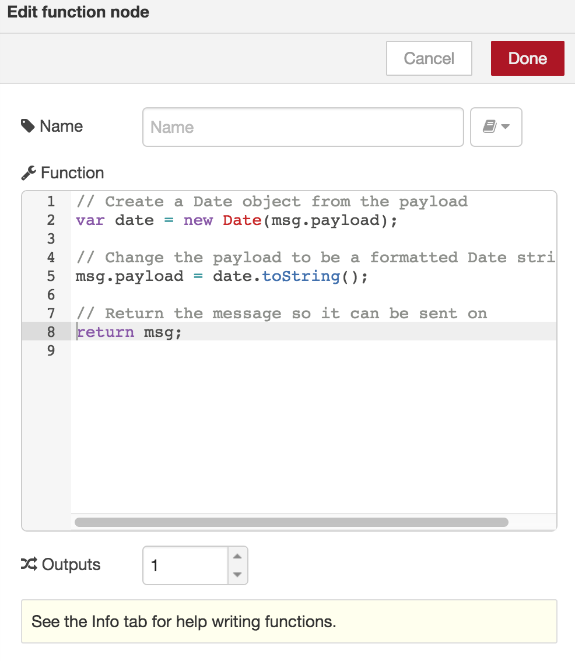The height and width of the screenshot is (661, 575).
Task: Click 'msg.payload' on line 5
Action: tap(129, 276)
